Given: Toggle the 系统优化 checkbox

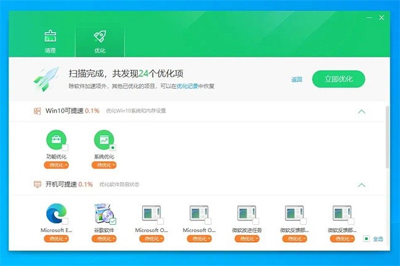Looking at the screenshot, I should pos(113,148).
